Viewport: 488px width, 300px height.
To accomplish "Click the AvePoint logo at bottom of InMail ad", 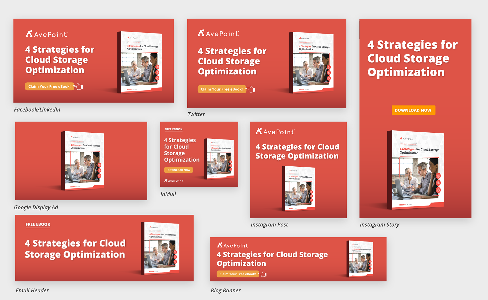I will [x=174, y=181].
